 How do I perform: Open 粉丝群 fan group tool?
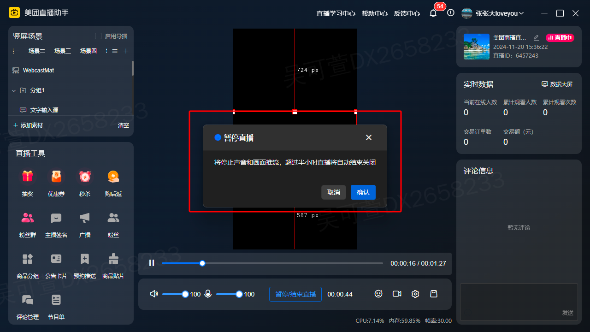point(28,218)
